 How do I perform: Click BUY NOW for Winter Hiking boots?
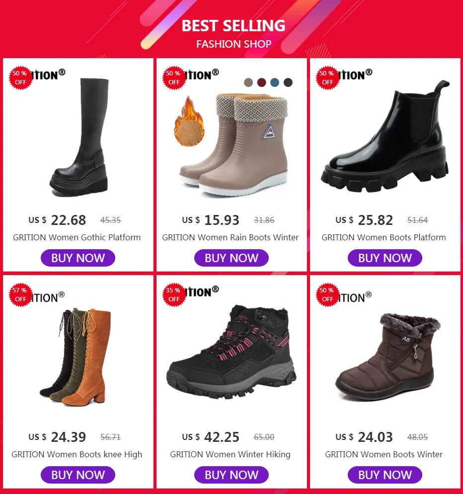point(231,475)
